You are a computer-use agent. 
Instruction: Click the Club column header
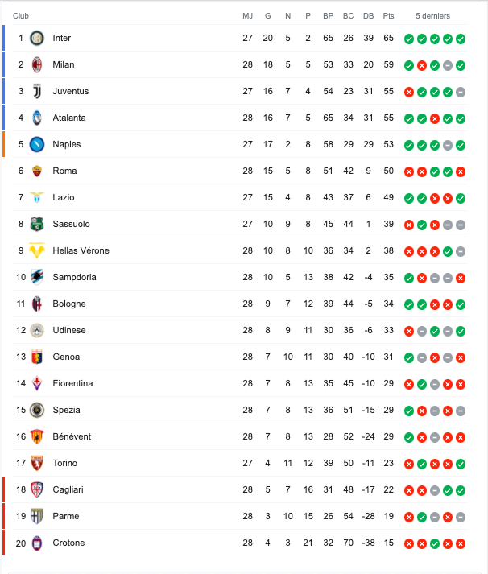pos(21,16)
